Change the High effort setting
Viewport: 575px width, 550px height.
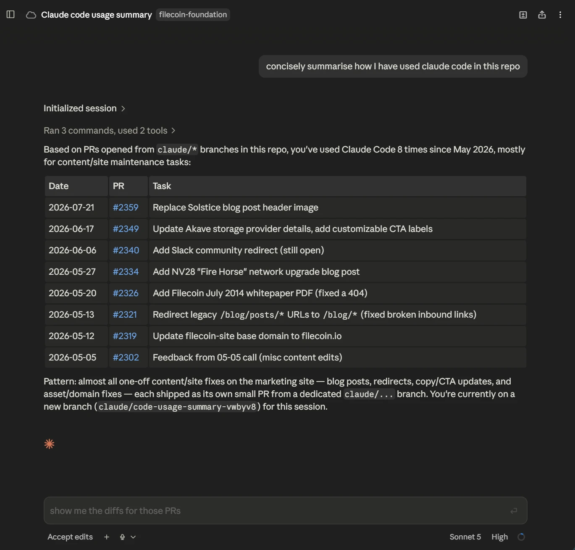point(499,537)
